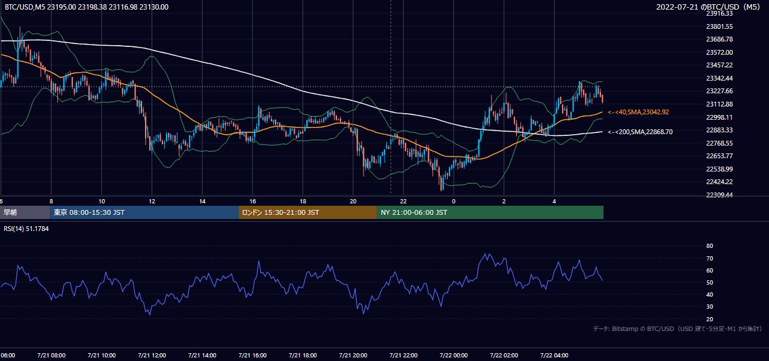
Task: Click the BTC/USD,M5 OHLC header text
Action: 87,7
